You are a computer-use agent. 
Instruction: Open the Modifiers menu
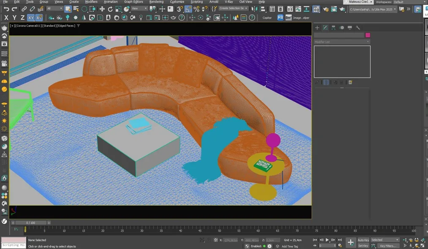91,2
